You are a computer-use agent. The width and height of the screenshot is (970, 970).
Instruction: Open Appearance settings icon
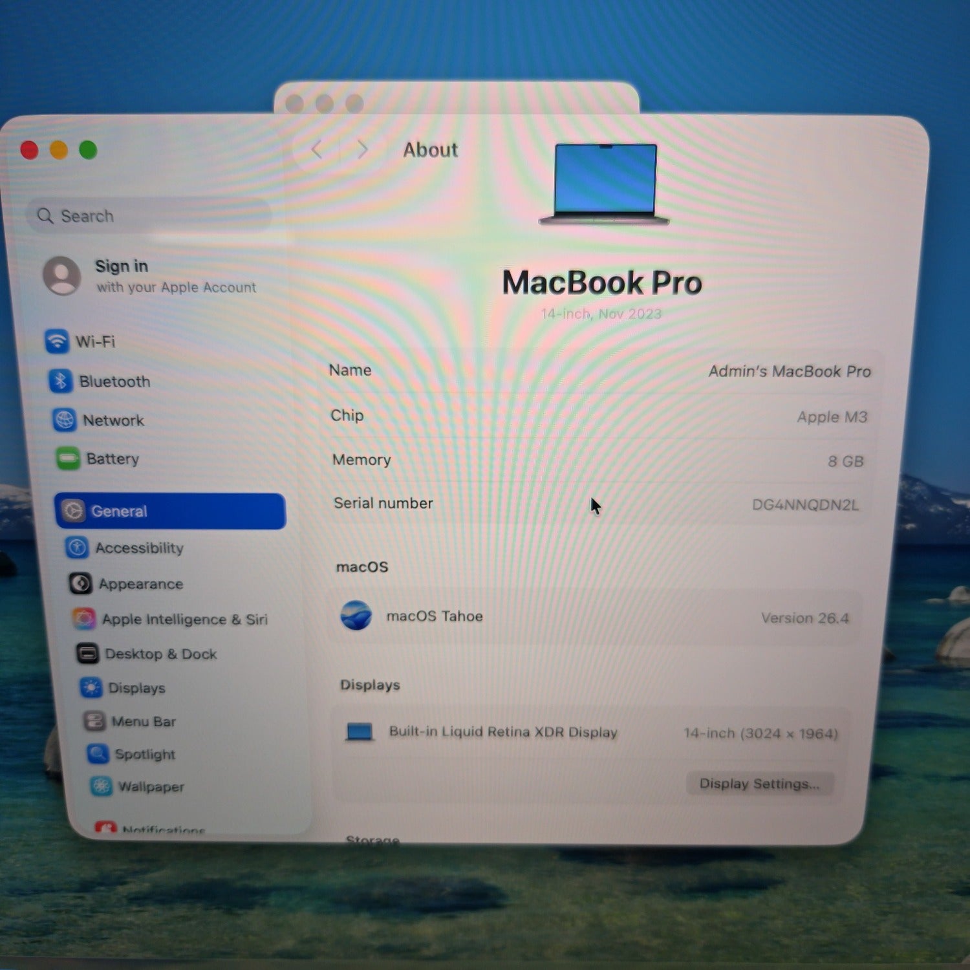coord(81,583)
